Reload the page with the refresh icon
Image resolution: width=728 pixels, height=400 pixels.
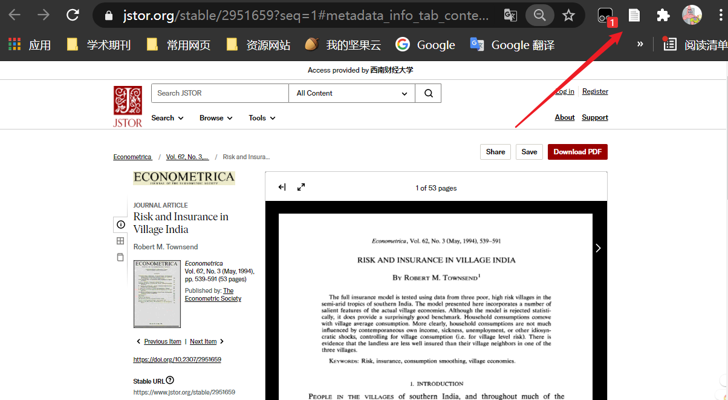point(73,15)
